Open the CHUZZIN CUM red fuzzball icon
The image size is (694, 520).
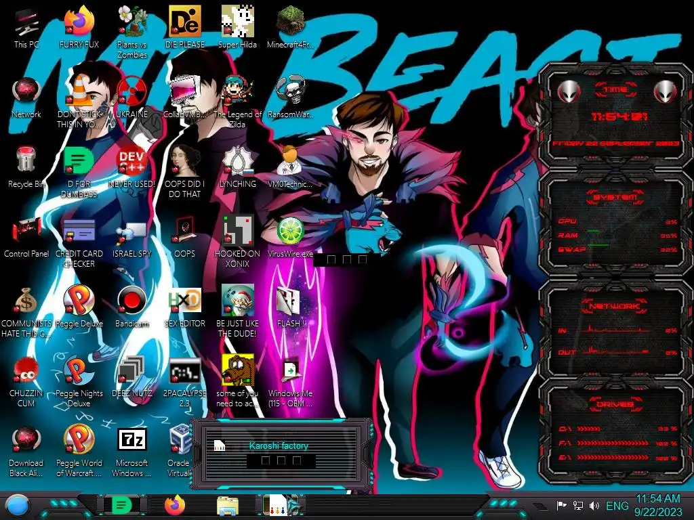coord(26,381)
